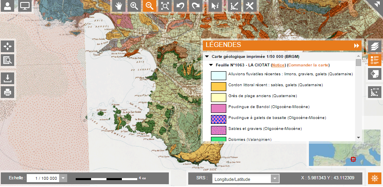
Task: Collapse Feuille N°1063 - La Ciotat
Action: point(211,65)
